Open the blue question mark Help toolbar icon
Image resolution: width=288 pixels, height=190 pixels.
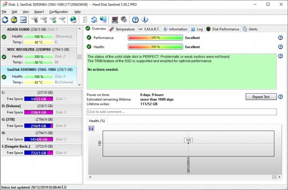(135, 20)
